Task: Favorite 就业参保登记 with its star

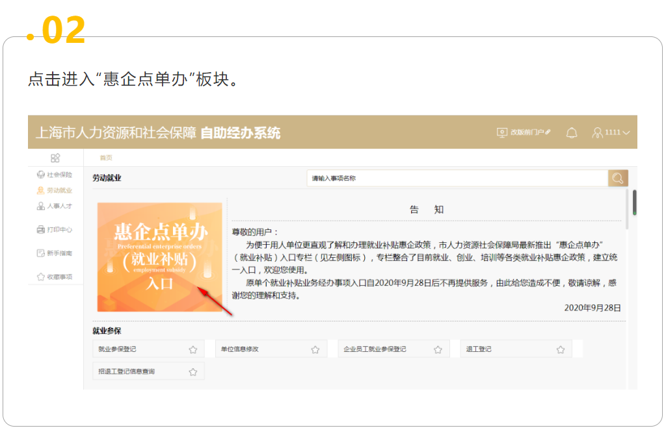Action: pyautogui.click(x=193, y=349)
